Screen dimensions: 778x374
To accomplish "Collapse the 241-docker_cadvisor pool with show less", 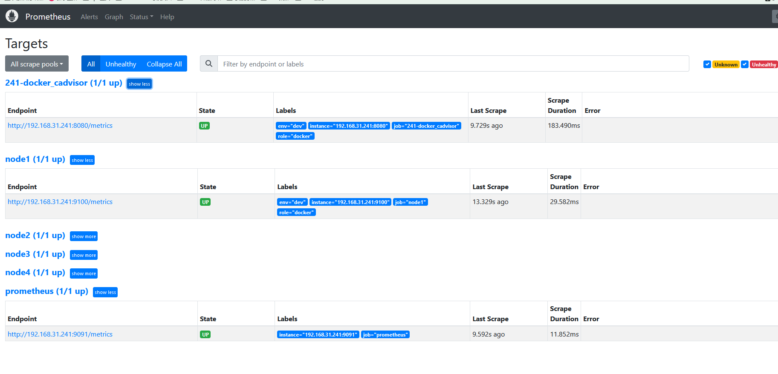I will [x=139, y=84].
